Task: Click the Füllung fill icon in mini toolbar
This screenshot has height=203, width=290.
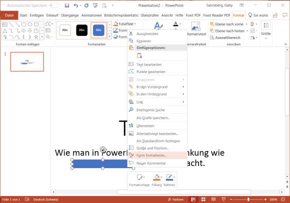Action: [x=156, y=177]
